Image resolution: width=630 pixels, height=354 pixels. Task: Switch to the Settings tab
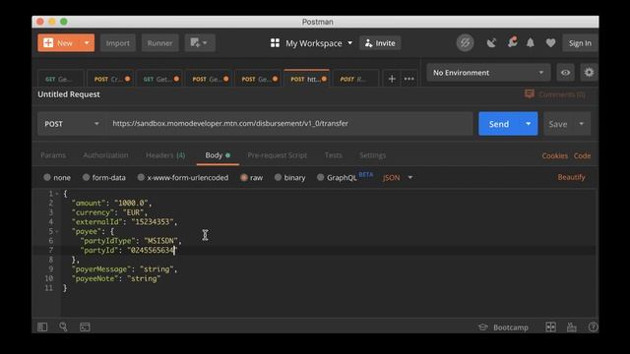pyautogui.click(x=372, y=155)
